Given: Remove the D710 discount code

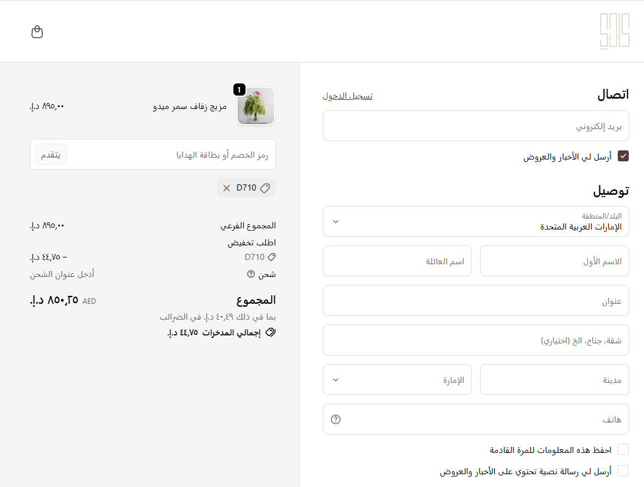Looking at the screenshot, I should coord(226,188).
